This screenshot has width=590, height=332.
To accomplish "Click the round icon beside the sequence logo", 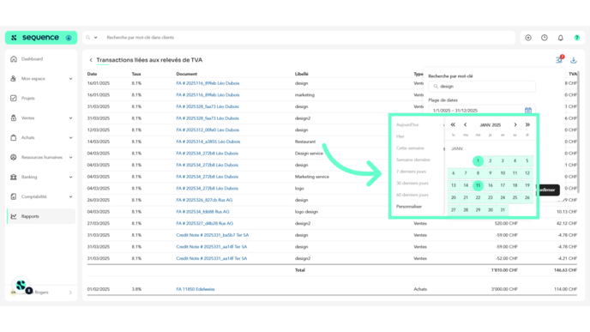I will [69, 38].
